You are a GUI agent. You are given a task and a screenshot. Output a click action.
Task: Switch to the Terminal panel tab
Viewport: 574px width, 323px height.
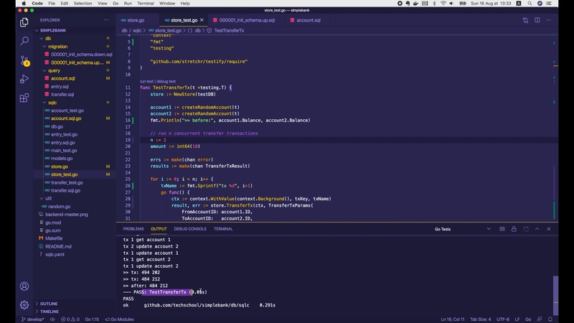(223, 229)
